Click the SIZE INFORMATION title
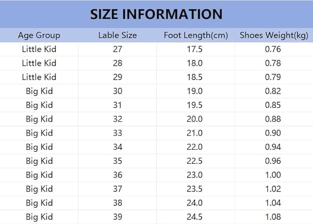Screen dimensions: 313x224 [156, 14]
